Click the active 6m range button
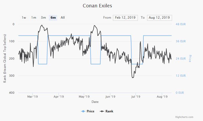This screenshot has width=203, height=121. (53, 18)
